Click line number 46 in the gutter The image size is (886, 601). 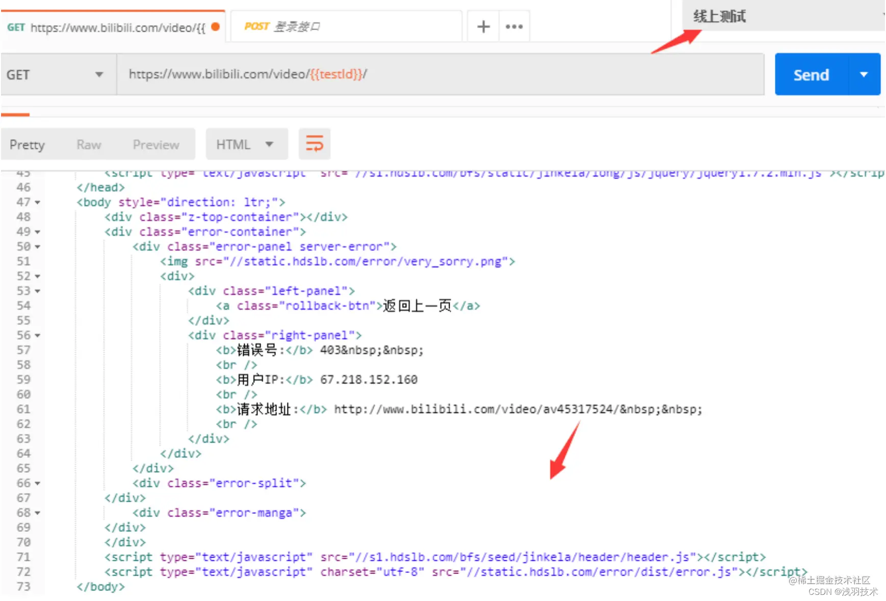pyautogui.click(x=23, y=187)
